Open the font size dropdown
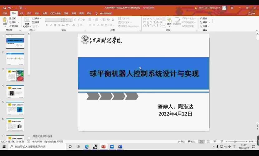Image resolution: width=259 pixels, height=156 pixels. [71, 20]
